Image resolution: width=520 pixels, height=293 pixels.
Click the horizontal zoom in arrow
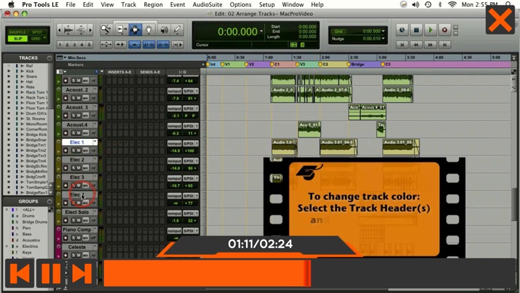[90, 31]
